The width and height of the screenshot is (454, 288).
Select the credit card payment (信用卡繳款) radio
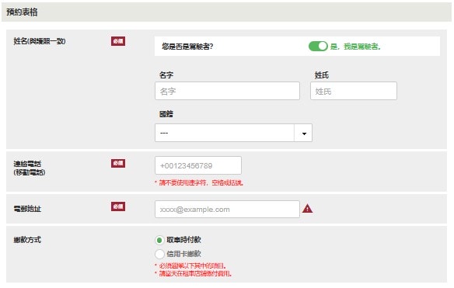[x=159, y=254]
